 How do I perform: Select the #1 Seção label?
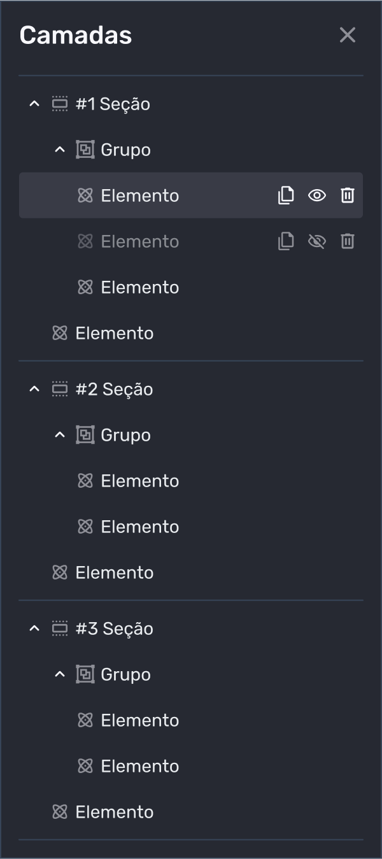coord(113,104)
